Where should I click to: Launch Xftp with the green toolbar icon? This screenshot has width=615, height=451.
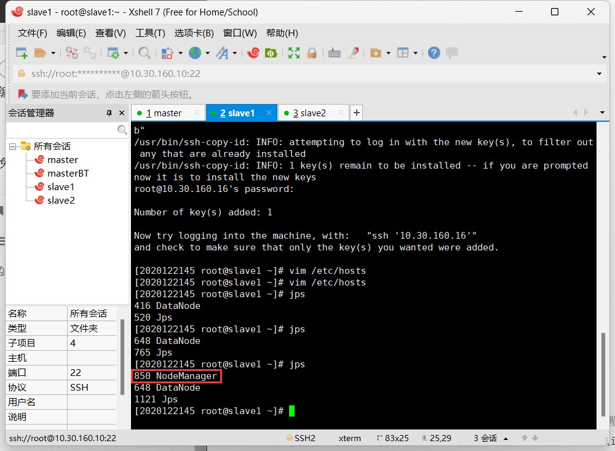point(270,54)
